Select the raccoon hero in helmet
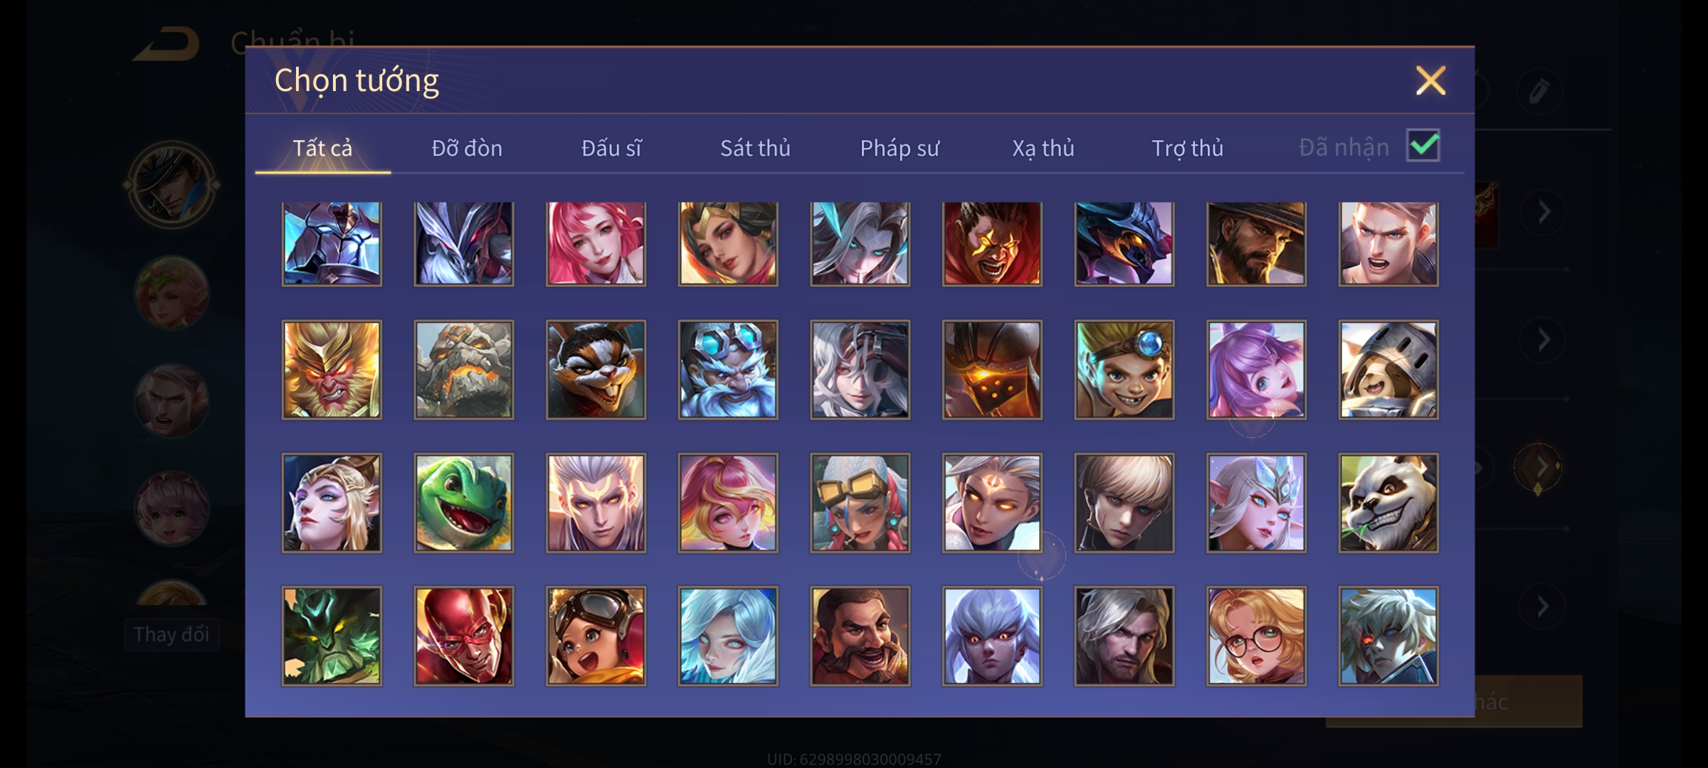1708x768 pixels. click(1388, 370)
